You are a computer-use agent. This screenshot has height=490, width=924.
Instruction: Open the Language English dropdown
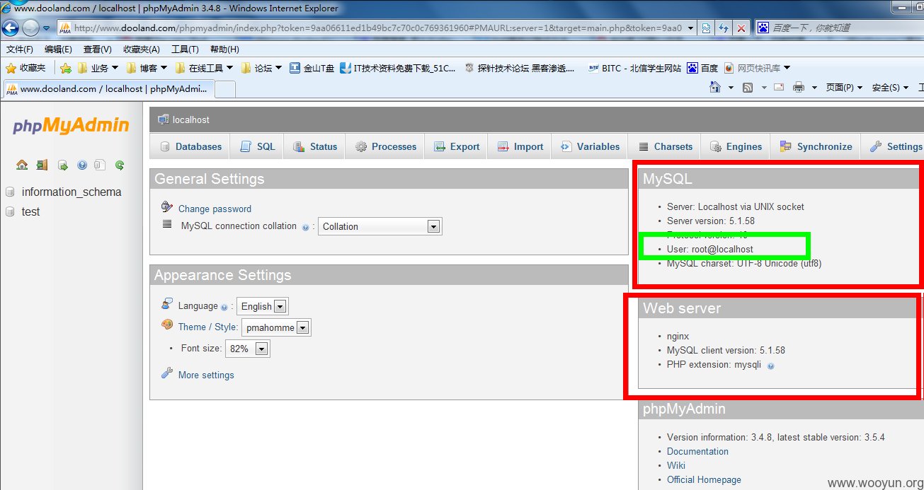[x=262, y=306]
